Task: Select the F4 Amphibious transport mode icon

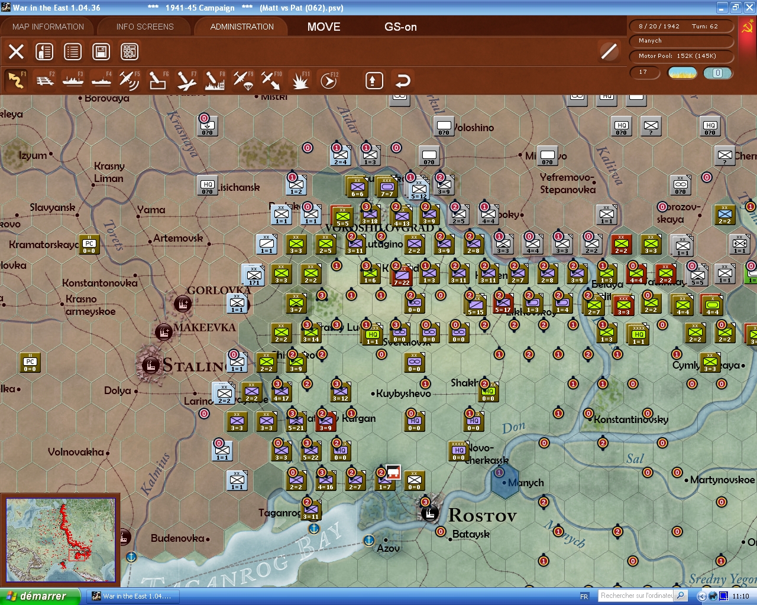Action: [x=102, y=80]
